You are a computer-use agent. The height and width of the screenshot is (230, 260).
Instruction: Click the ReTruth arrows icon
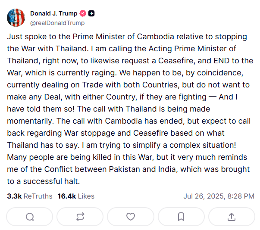(80, 217)
